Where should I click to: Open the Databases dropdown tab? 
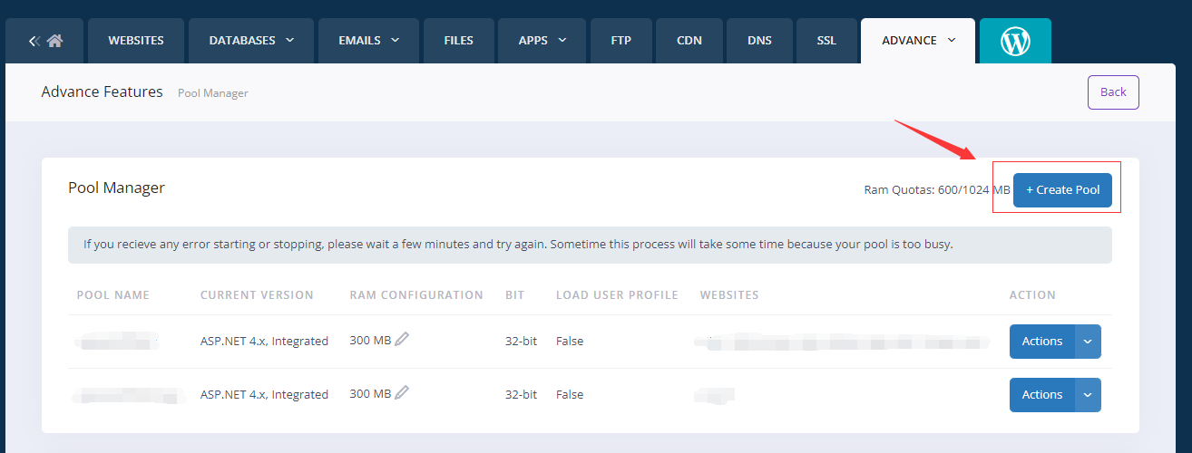coord(251,41)
